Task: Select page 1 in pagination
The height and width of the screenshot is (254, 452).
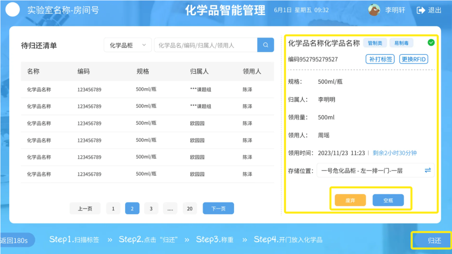Action: pos(113,209)
